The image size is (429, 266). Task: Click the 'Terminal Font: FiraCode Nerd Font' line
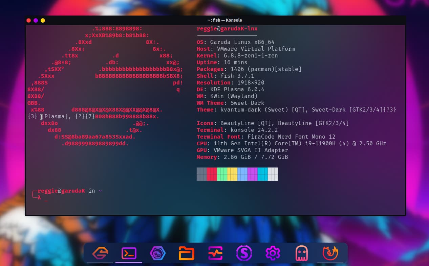[x=266, y=137]
